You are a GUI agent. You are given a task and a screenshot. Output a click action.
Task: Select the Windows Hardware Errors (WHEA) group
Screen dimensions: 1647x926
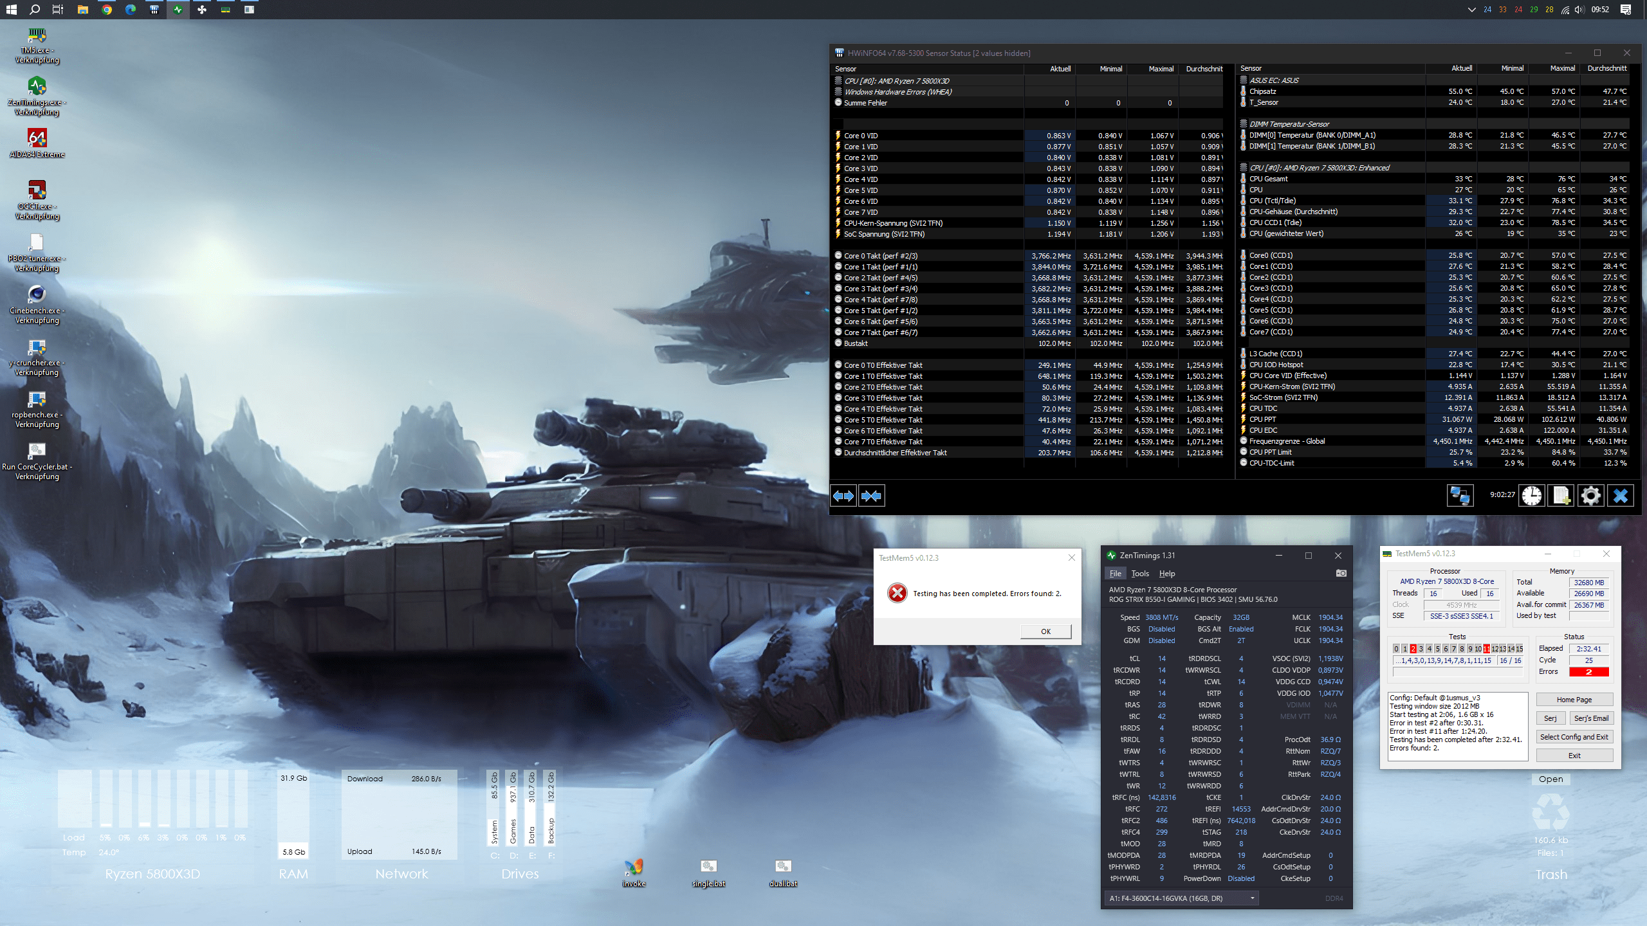(897, 92)
